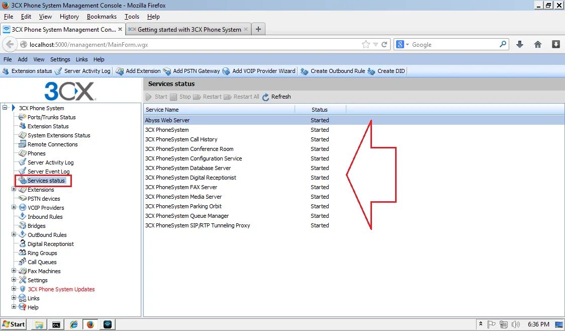Open the console View menu
Viewport: 565px width, 331px height.
(39, 59)
